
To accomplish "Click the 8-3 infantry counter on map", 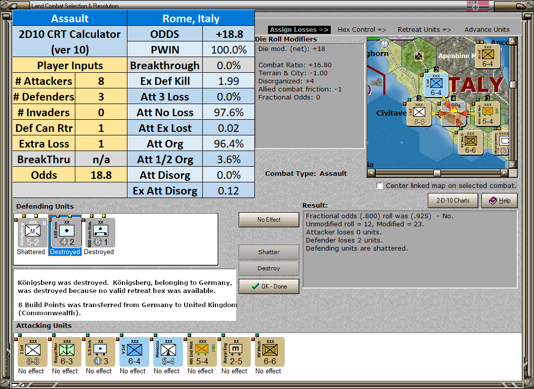I will point(419,114).
